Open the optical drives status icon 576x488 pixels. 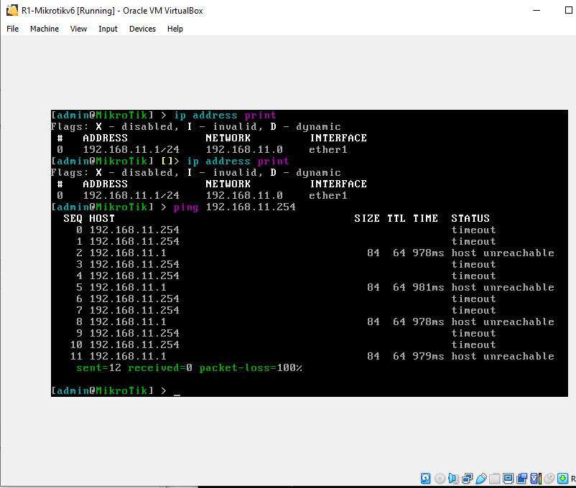(440, 478)
